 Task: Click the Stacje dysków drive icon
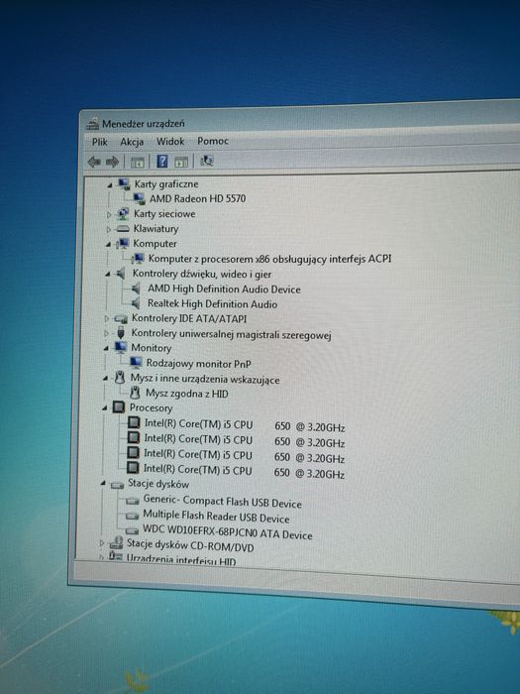point(117,485)
